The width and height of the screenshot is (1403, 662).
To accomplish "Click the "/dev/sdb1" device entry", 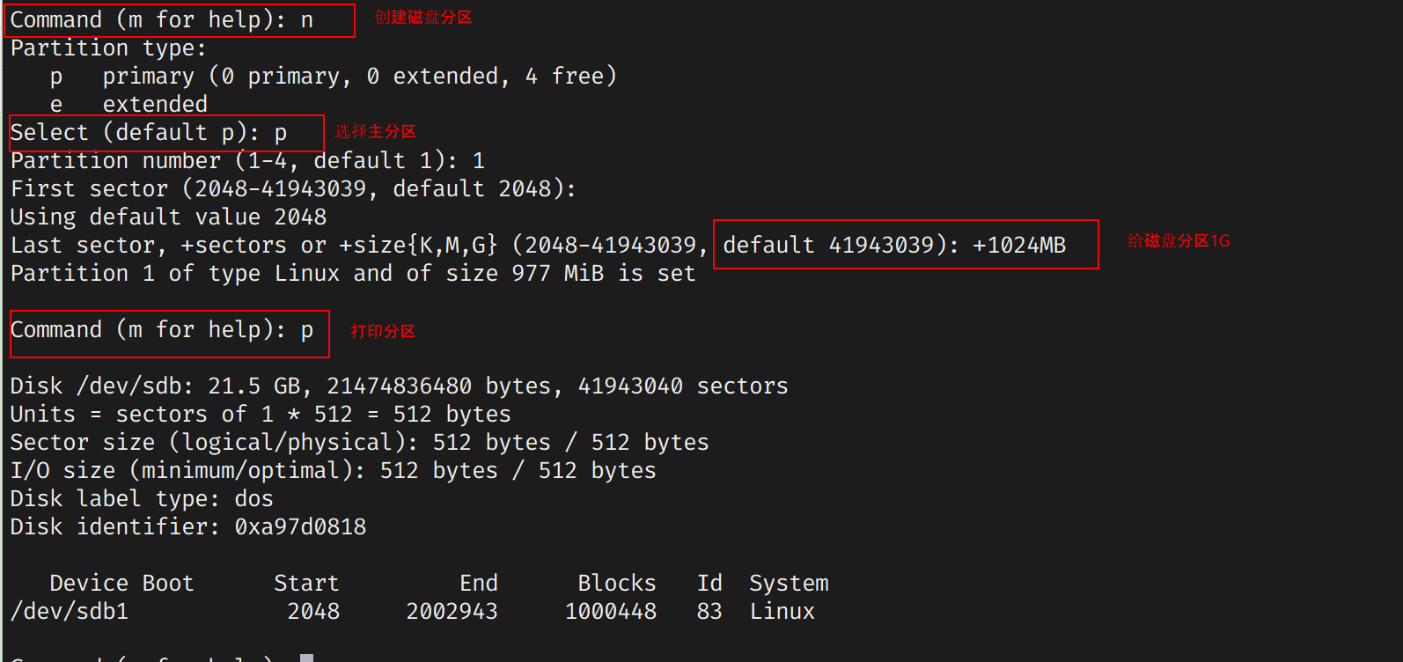I will coord(70,611).
